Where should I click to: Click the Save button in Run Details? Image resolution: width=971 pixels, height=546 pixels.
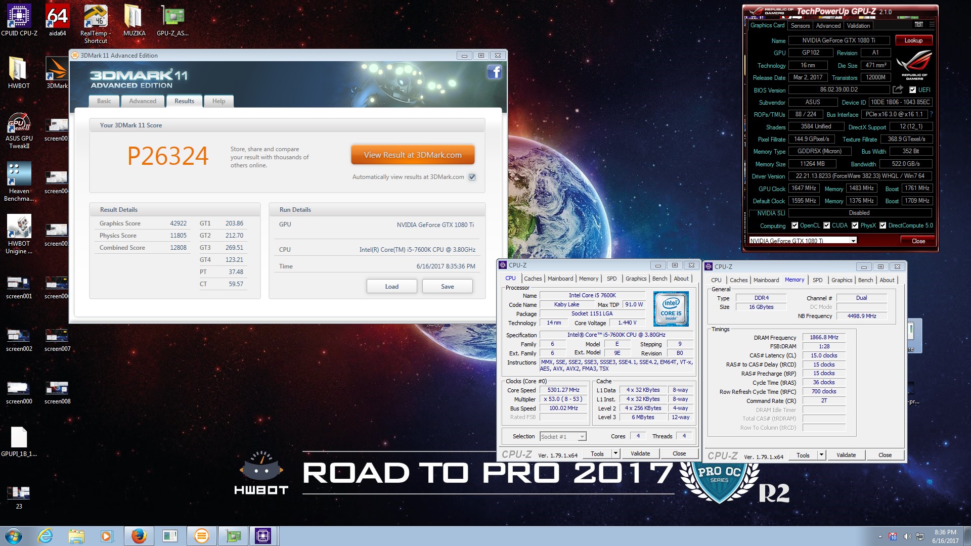[448, 286]
